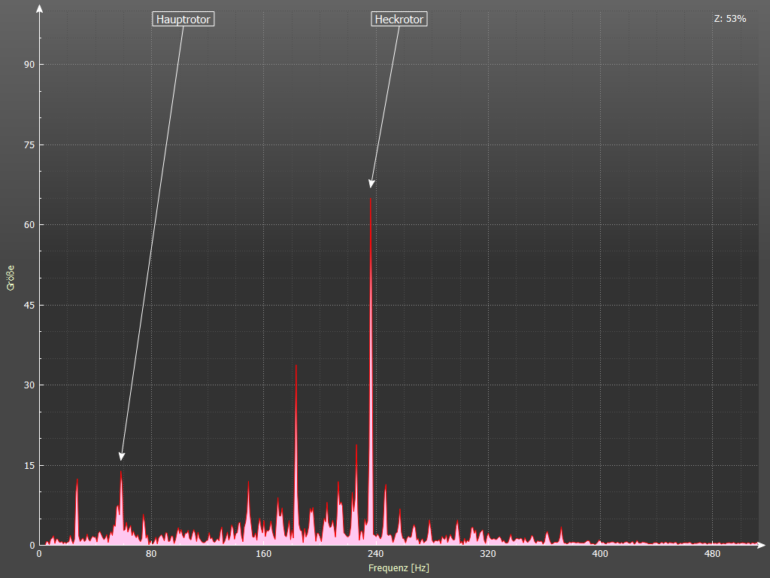770x578 pixels.
Task: Click the arrowhead atop the vertical axis
Action: [39, 9]
